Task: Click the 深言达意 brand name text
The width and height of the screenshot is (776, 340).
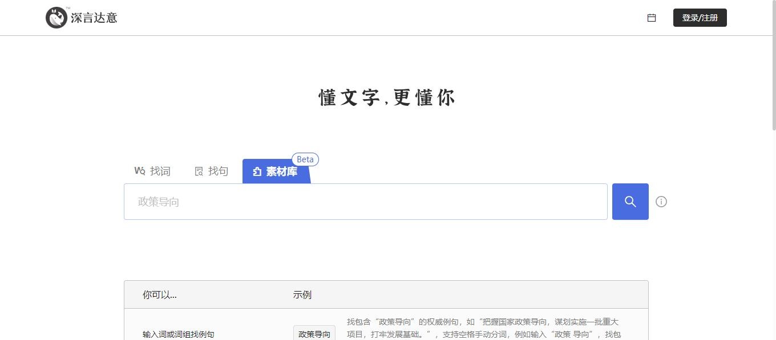Action: [x=94, y=18]
